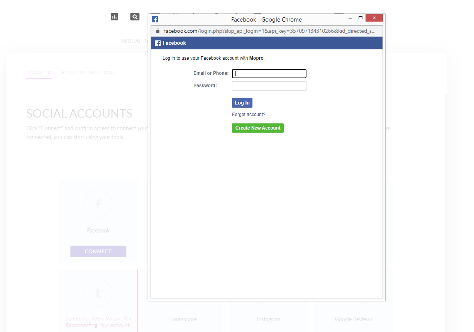Open the Forgot account? link
Image resolution: width=474 pixels, height=332 pixels.
[x=249, y=115]
